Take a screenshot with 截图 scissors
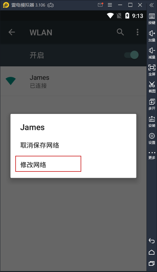The height and width of the screenshot is (272, 157). tap(152, 87)
